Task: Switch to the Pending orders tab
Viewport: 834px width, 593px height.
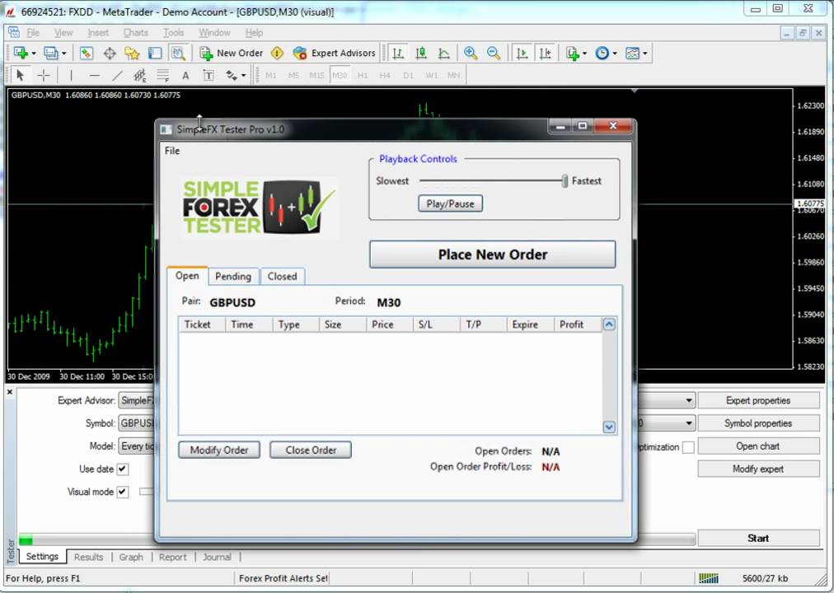Action: click(233, 276)
